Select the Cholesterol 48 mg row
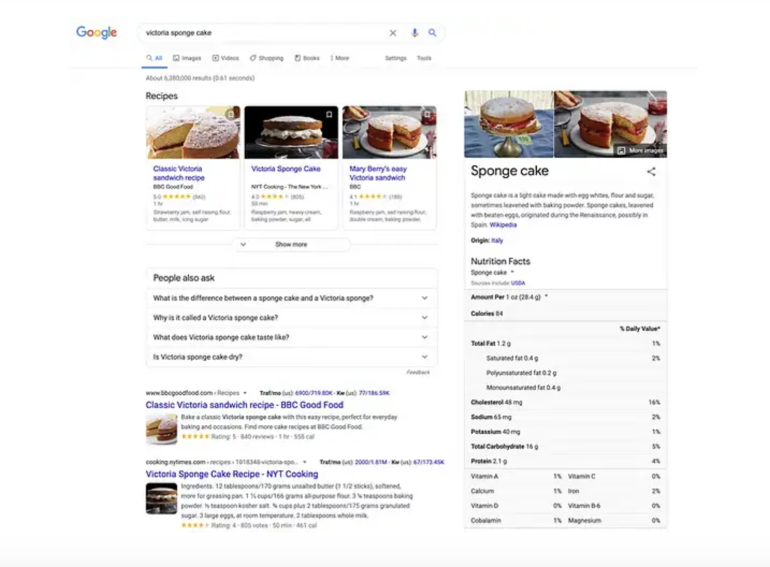The width and height of the screenshot is (770, 567). tap(565, 402)
